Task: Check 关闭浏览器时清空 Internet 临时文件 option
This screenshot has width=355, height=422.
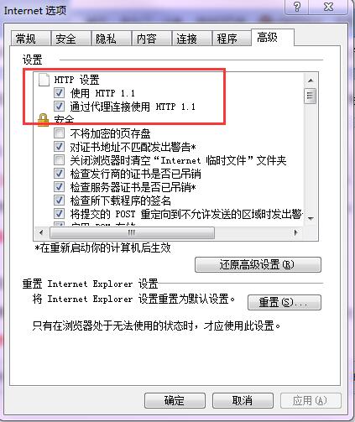Action: pos(59,160)
